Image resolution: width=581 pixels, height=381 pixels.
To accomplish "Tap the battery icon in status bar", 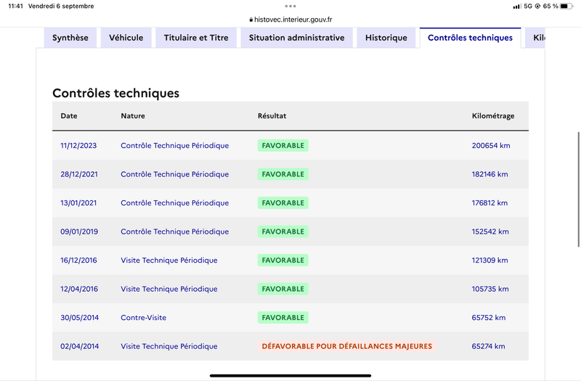I will point(566,6).
